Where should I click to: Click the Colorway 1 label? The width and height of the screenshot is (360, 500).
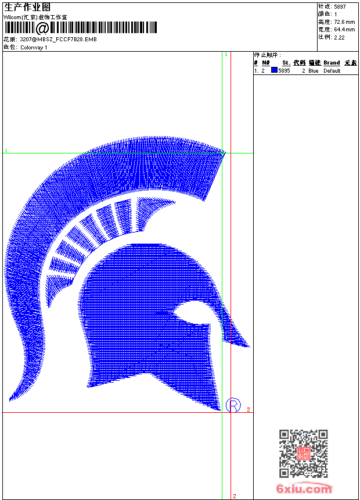pos(34,47)
